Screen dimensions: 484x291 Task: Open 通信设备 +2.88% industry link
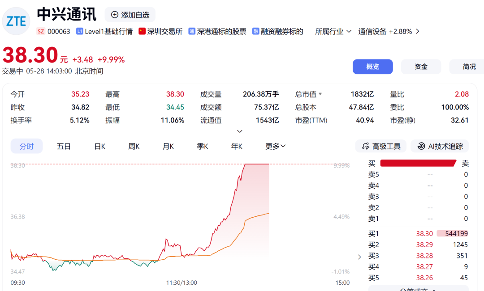385,31
